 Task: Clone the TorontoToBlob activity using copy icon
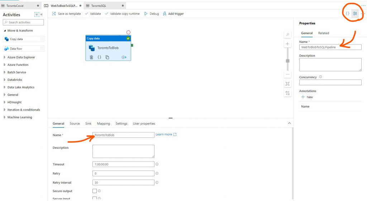point(107,57)
